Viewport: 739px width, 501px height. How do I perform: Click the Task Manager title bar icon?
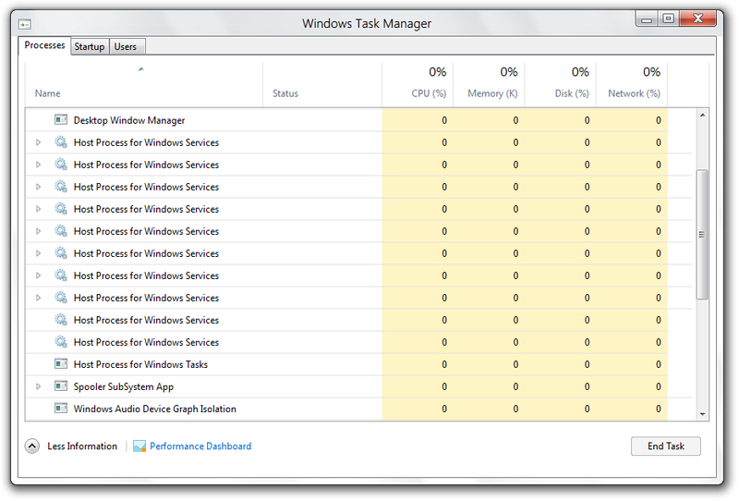(x=25, y=24)
